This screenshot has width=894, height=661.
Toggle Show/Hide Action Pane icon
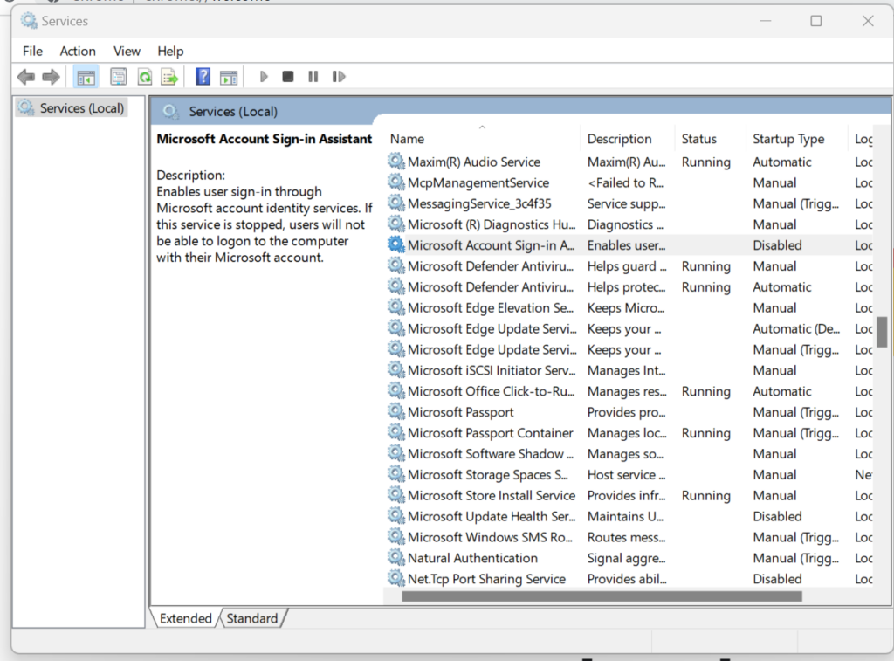tap(229, 77)
